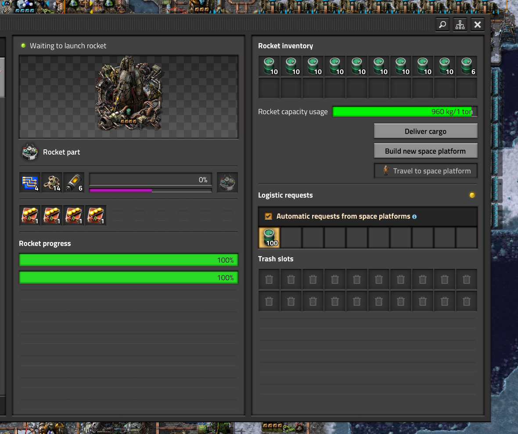Click the green status light beside Waiting to launch
518x434 pixels.
[x=23, y=46]
